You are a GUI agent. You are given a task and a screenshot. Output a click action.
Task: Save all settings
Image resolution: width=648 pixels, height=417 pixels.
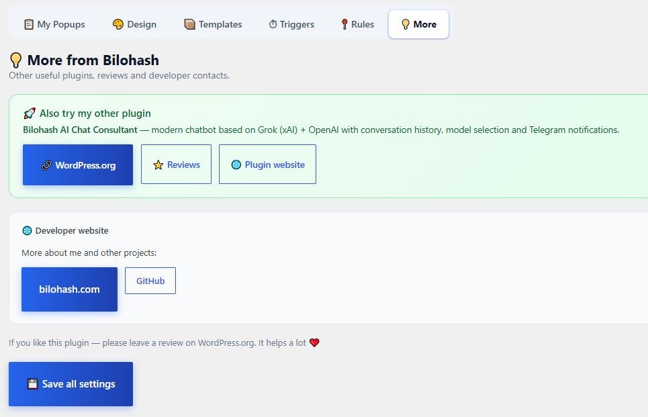pos(71,384)
